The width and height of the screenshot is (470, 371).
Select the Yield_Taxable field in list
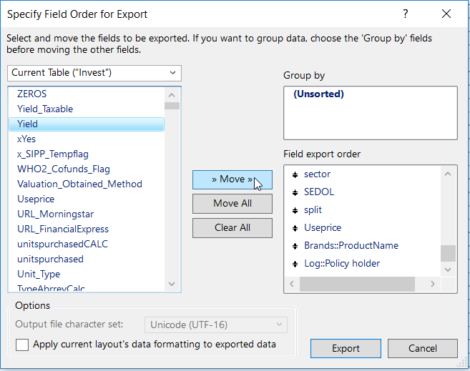(x=45, y=109)
